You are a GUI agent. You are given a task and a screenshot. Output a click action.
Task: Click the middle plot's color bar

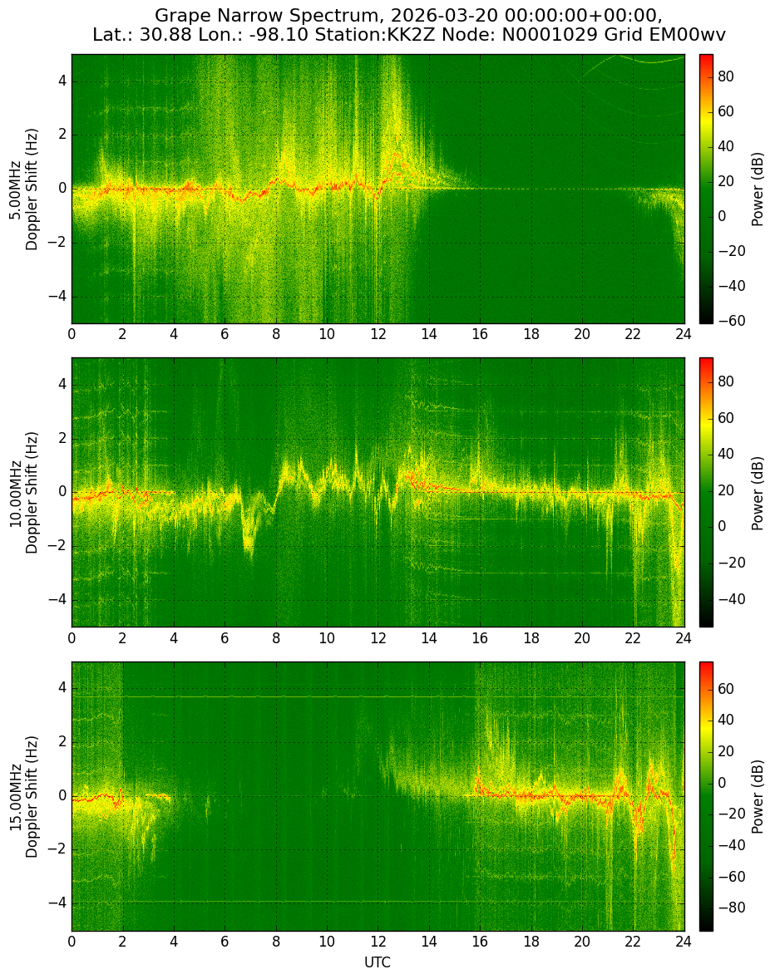pyautogui.click(x=706, y=492)
